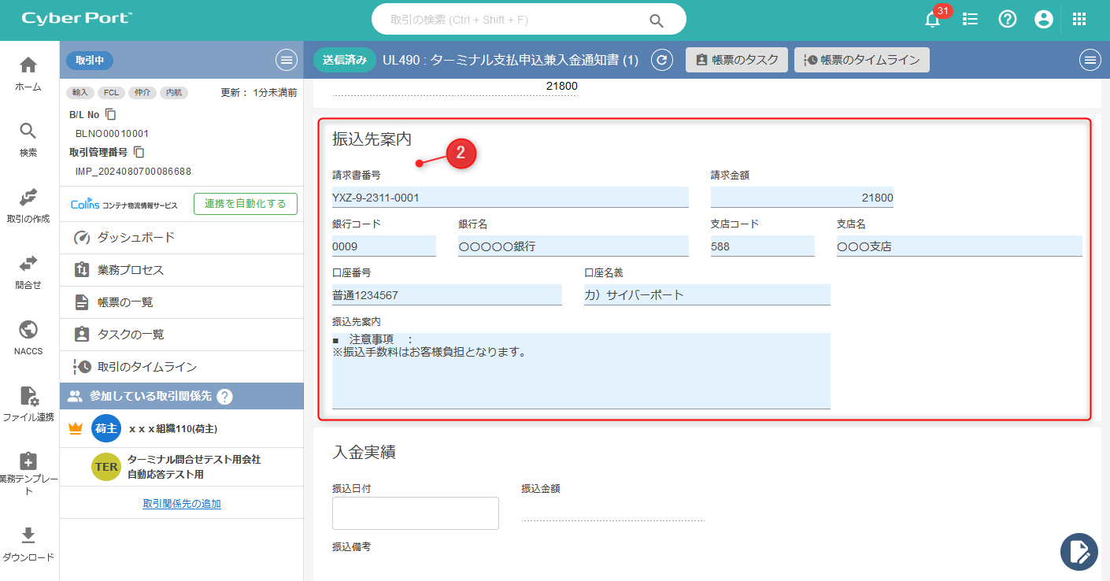Screen dimensions: 1110x581
Task: Copy the B/L No value
Action: (111, 115)
